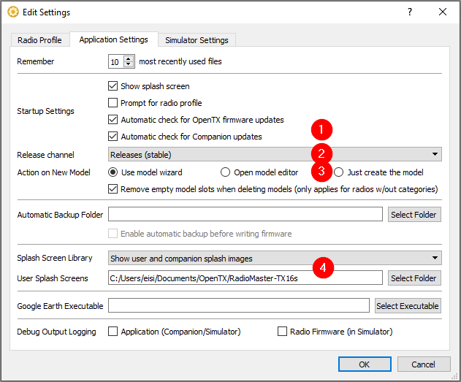
Task: Select the Application Settings tab
Action: [x=114, y=39]
